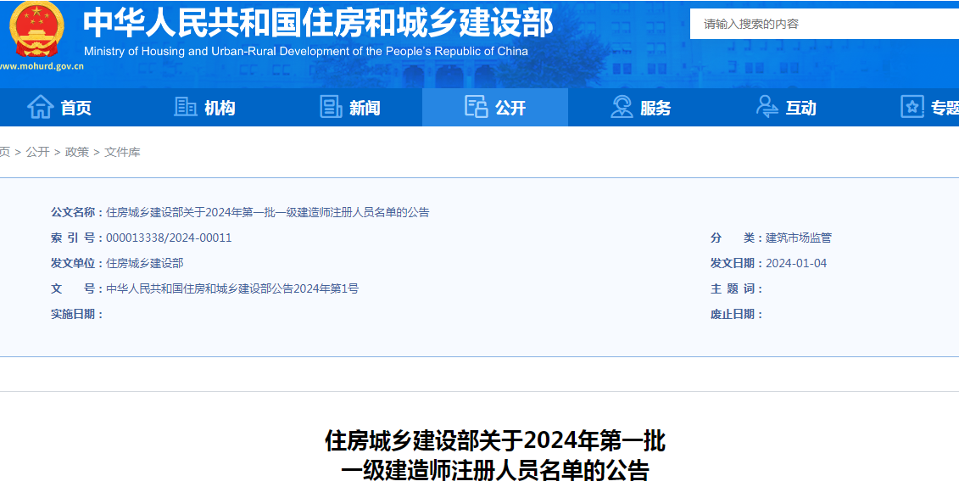The height and width of the screenshot is (487, 959).
Task: Open the 专题 navigation tab
Action: click(910, 107)
